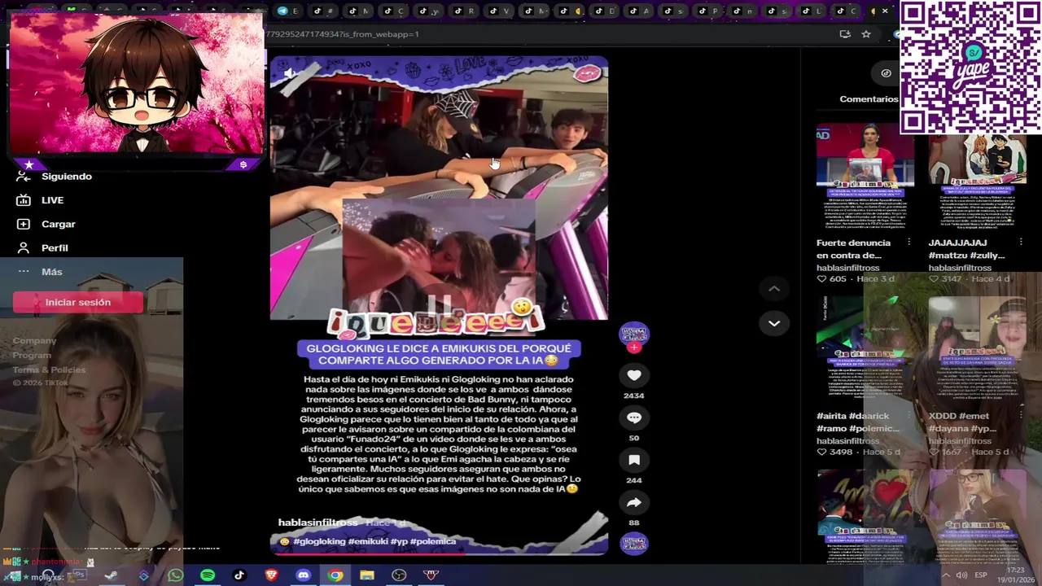
Task: Click the '3498' likes count on card
Action: click(x=841, y=453)
